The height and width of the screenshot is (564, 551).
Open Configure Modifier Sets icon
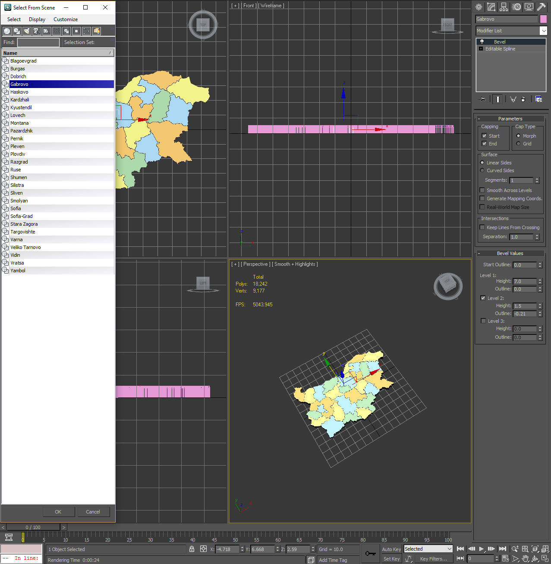[x=538, y=99]
